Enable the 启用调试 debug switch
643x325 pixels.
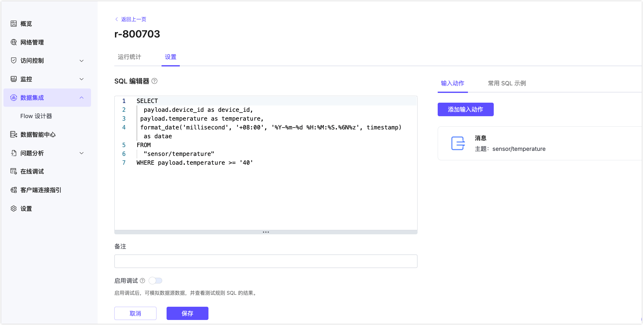(156, 280)
